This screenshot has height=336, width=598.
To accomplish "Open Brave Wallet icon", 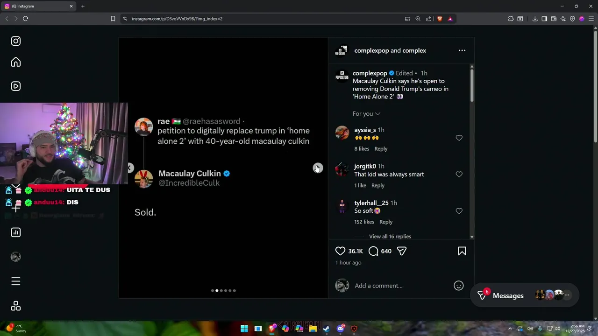I will [x=554, y=19].
